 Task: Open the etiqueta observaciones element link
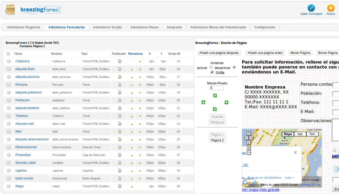tap(32, 139)
